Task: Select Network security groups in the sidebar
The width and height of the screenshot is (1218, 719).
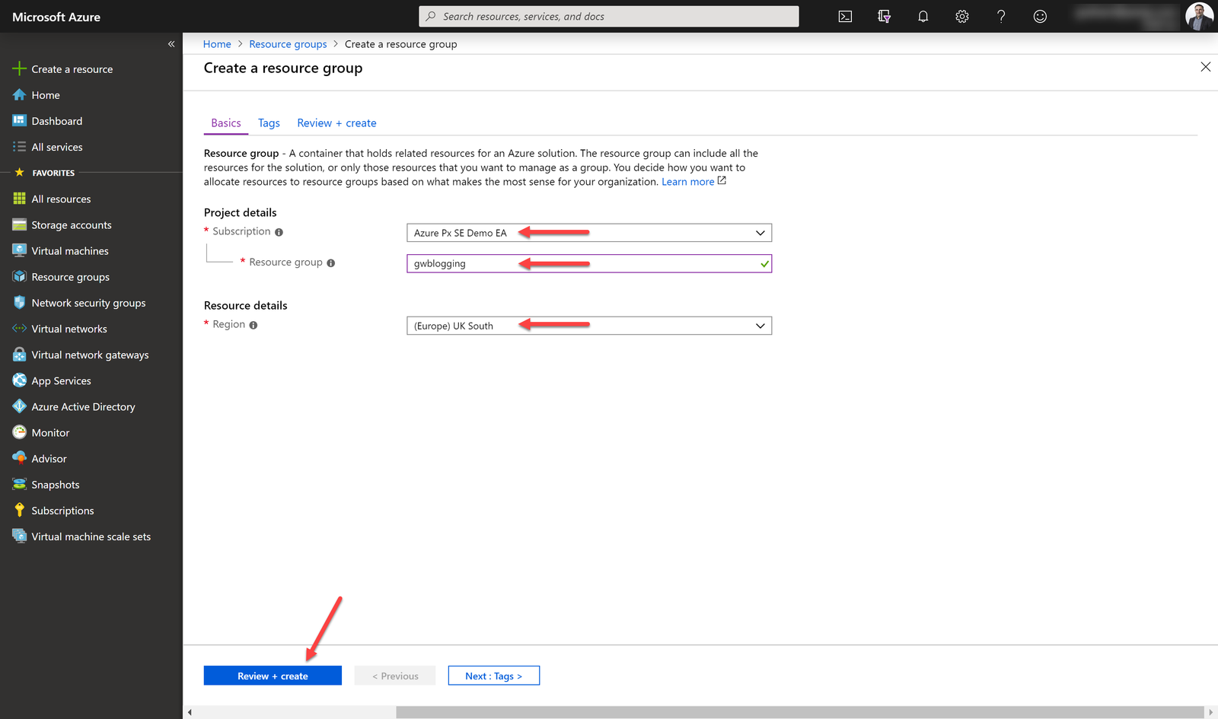Action: click(88, 302)
